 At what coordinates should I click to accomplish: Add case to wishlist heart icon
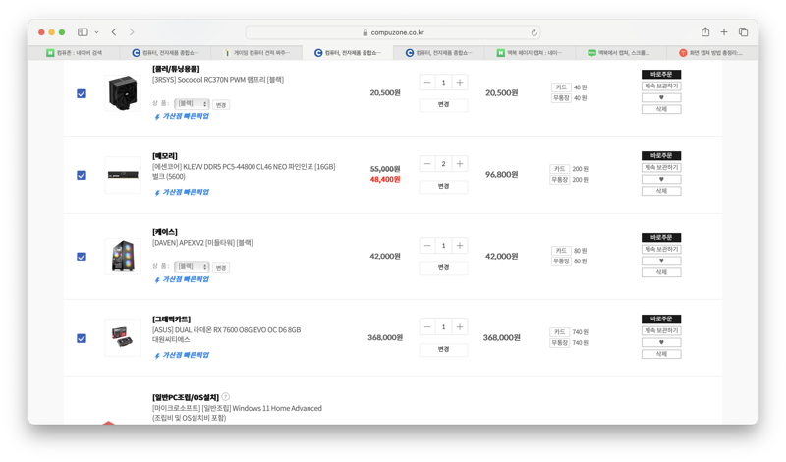coord(661,260)
